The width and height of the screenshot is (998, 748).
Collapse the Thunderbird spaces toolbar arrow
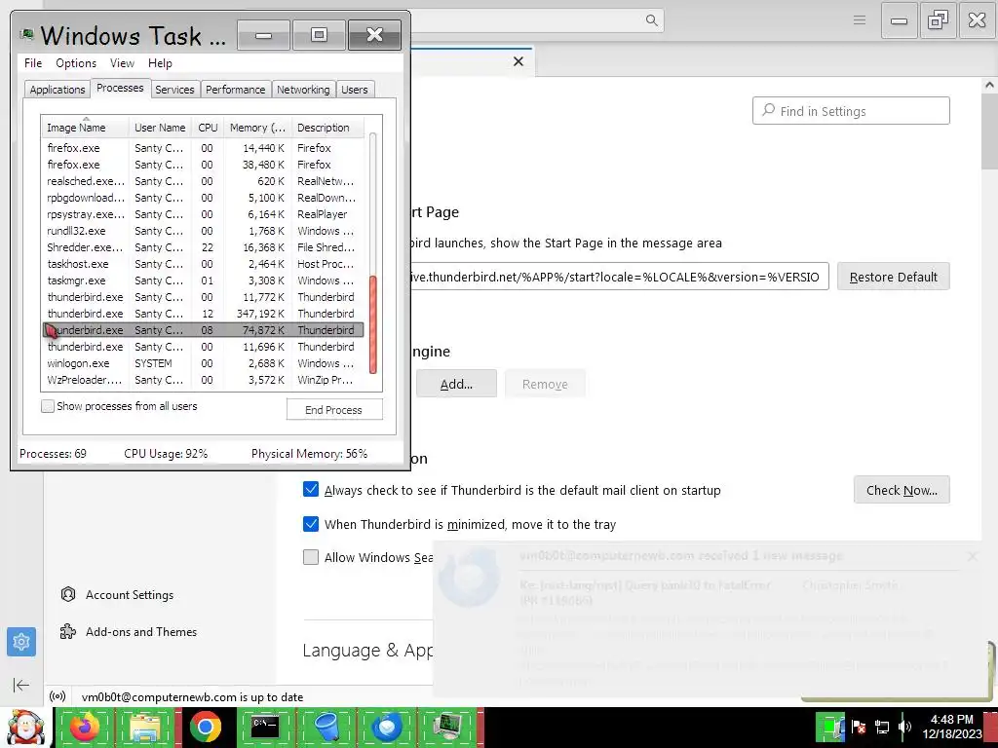click(x=21, y=685)
